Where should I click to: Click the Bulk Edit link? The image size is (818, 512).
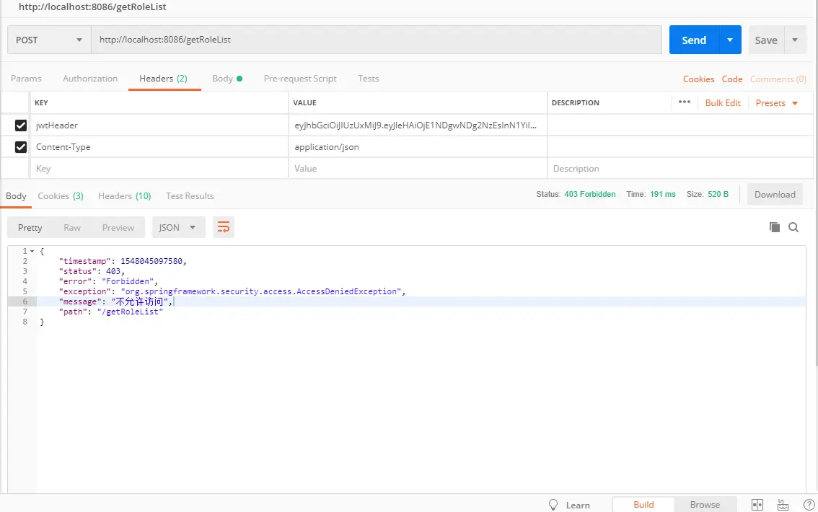[x=723, y=103]
